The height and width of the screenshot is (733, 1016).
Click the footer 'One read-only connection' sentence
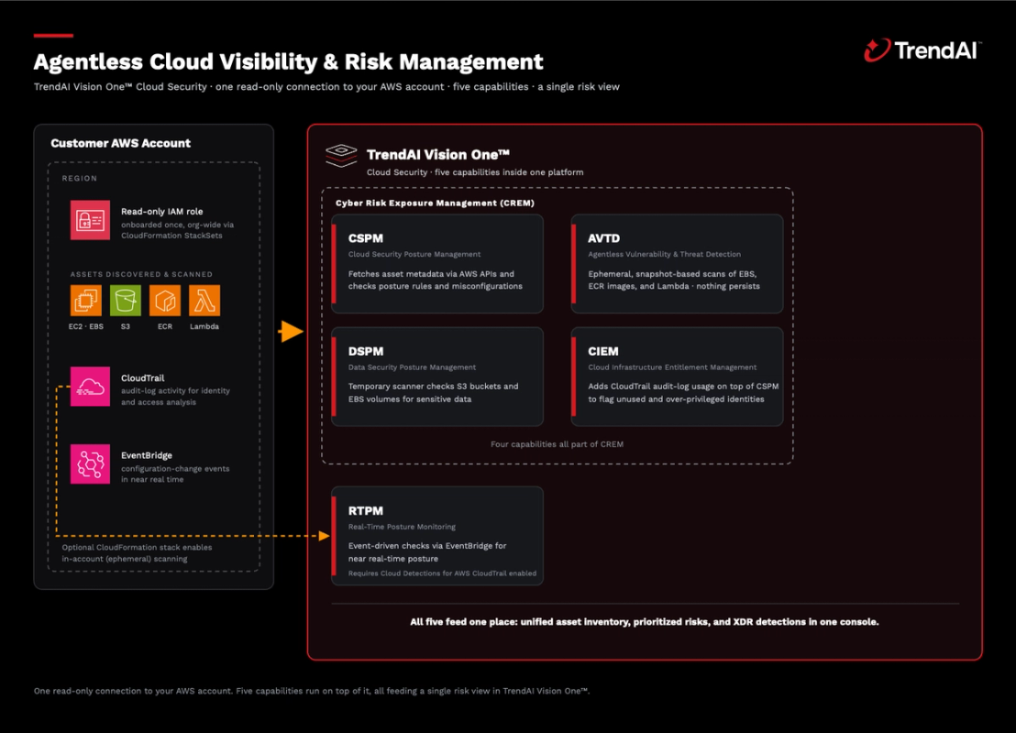pyautogui.click(x=312, y=691)
